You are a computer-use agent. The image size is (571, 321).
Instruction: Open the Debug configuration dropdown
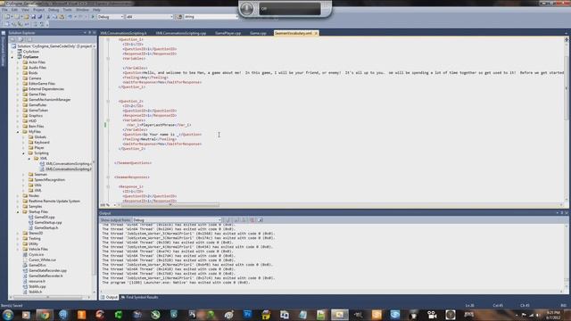coord(111,17)
